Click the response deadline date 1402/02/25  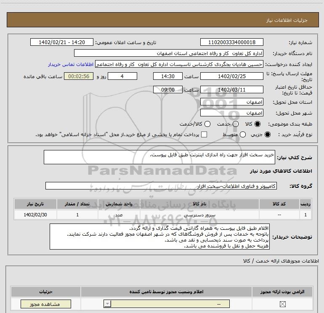[231, 76]
